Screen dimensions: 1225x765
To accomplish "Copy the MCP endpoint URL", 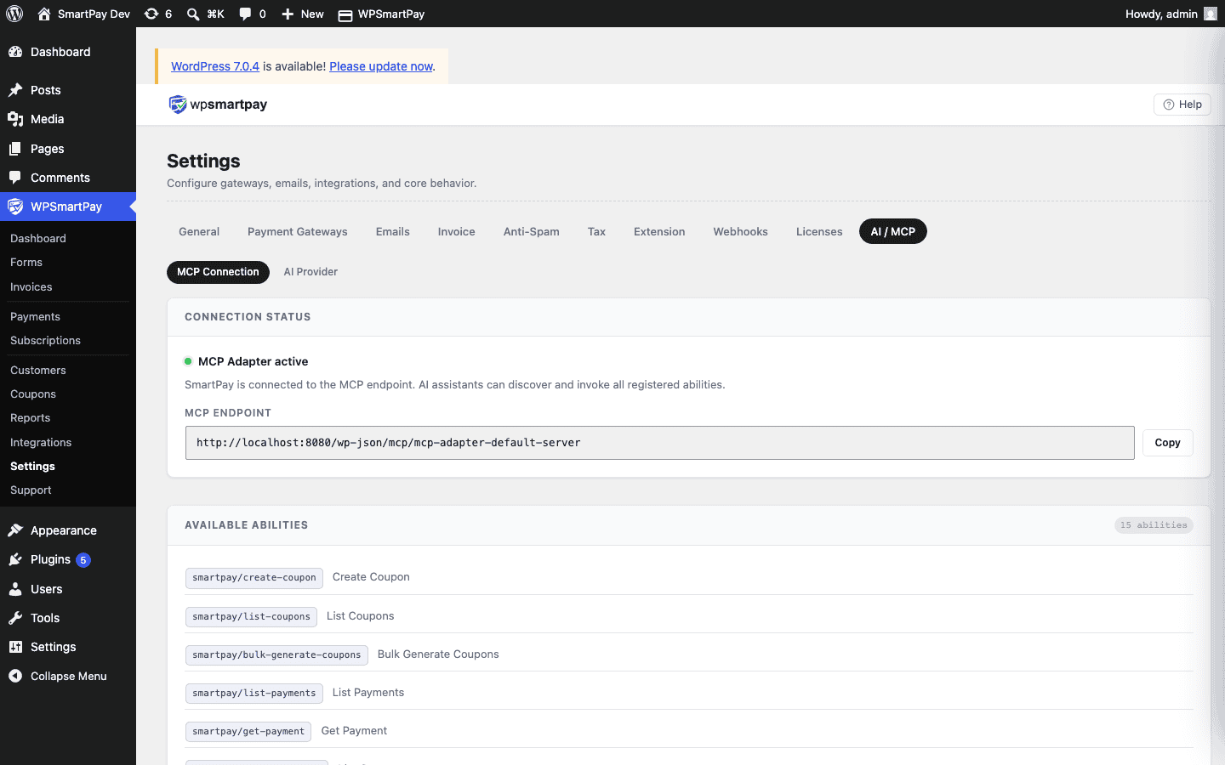I will (1167, 443).
